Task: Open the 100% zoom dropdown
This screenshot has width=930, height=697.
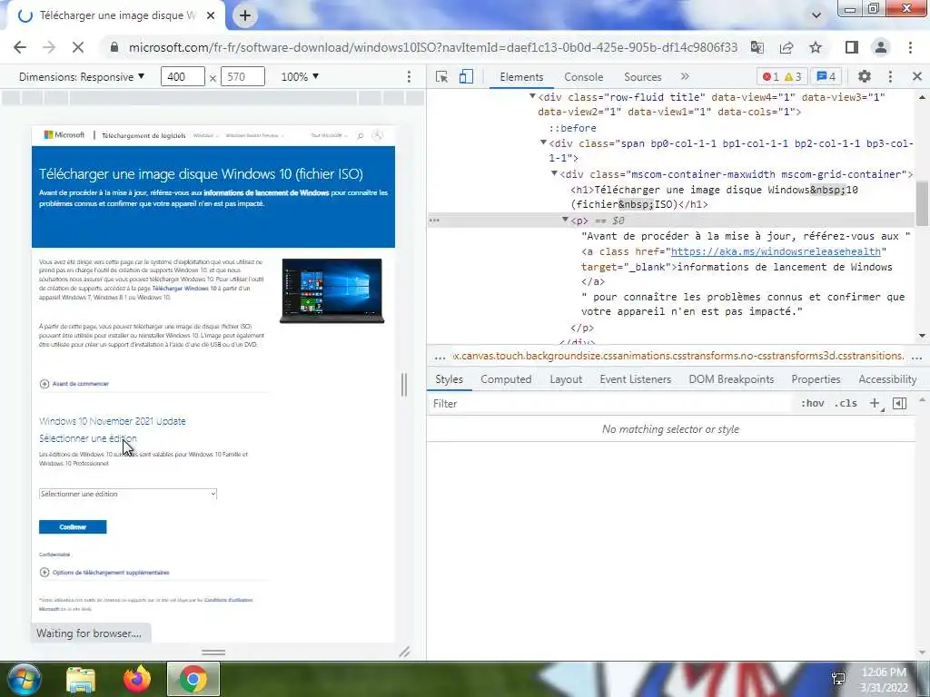Action: 300,77
